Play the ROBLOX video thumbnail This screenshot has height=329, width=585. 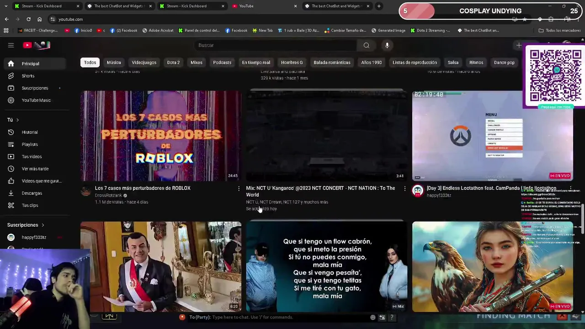pos(161,136)
